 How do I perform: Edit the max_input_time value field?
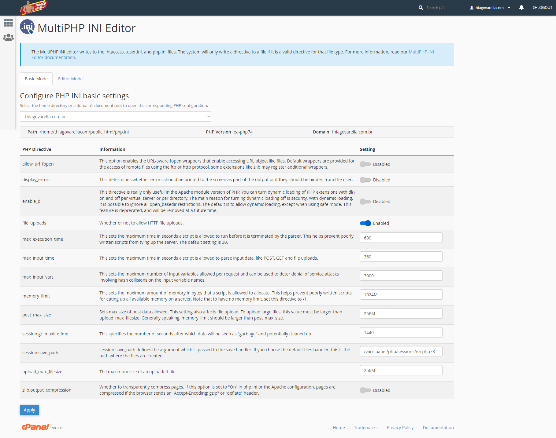coord(401,257)
